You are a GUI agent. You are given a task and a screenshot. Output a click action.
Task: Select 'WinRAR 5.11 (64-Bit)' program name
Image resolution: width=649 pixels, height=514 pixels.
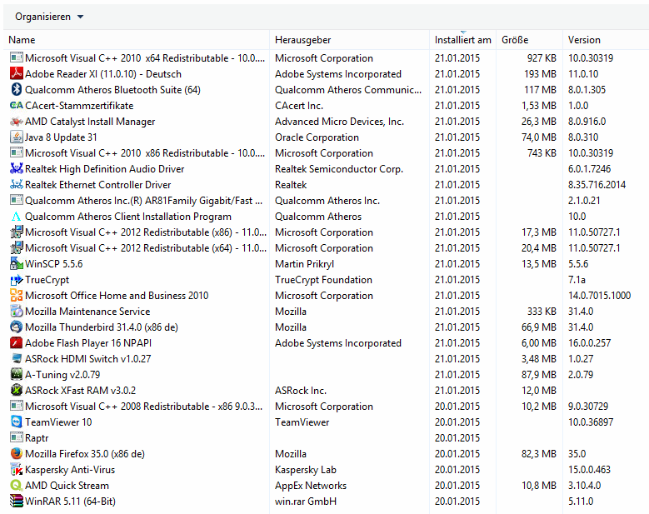click(70, 502)
